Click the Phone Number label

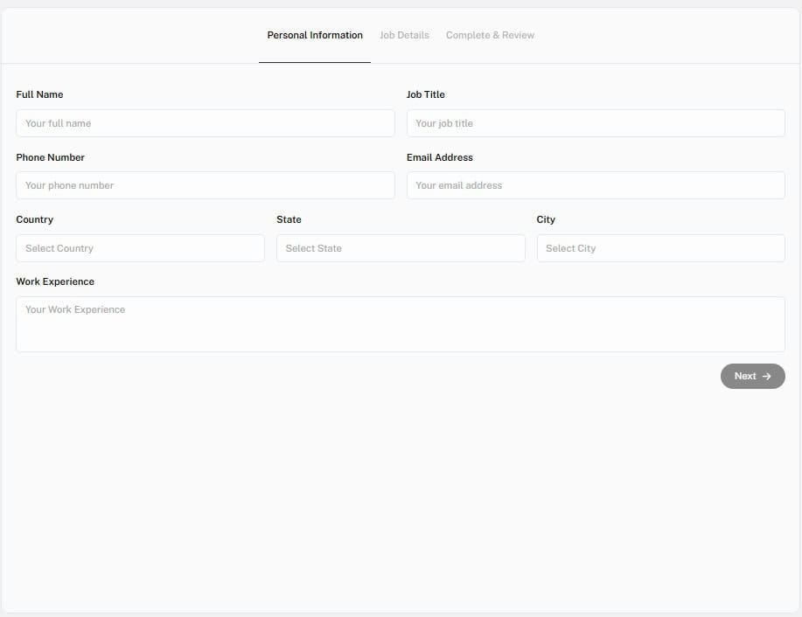point(51,157)
